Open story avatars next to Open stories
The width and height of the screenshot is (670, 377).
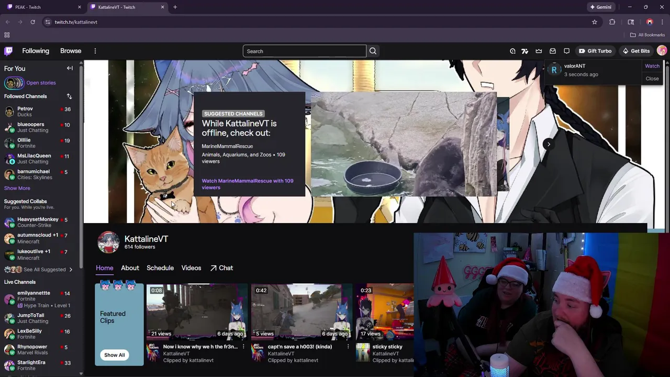[14, 83]
